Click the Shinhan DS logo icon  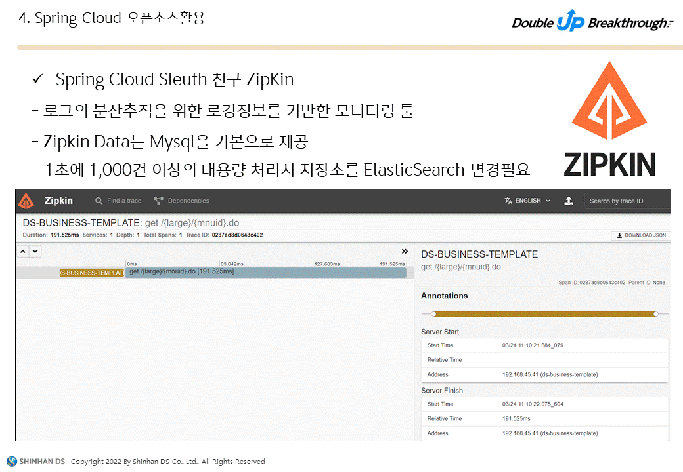(x=12, y=461)
